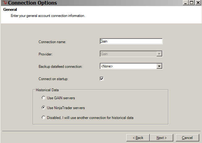This screenshot has width=202, height=143.
Task: Click the General section heading
Action: (x=10, y=10)
